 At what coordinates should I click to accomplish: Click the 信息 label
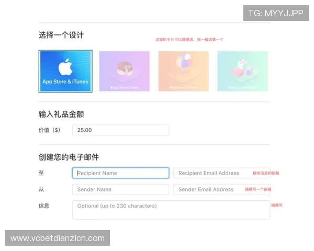pos(44,206)
